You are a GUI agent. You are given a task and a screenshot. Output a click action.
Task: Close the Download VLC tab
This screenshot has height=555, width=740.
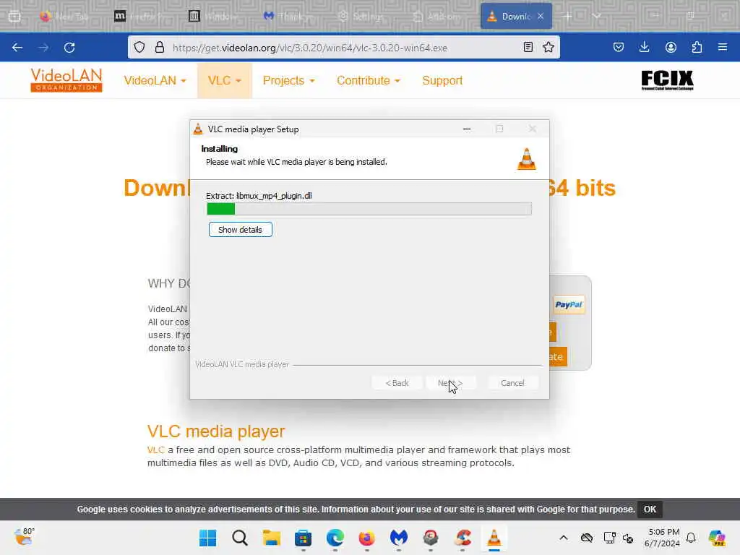[x=541, y=17]
